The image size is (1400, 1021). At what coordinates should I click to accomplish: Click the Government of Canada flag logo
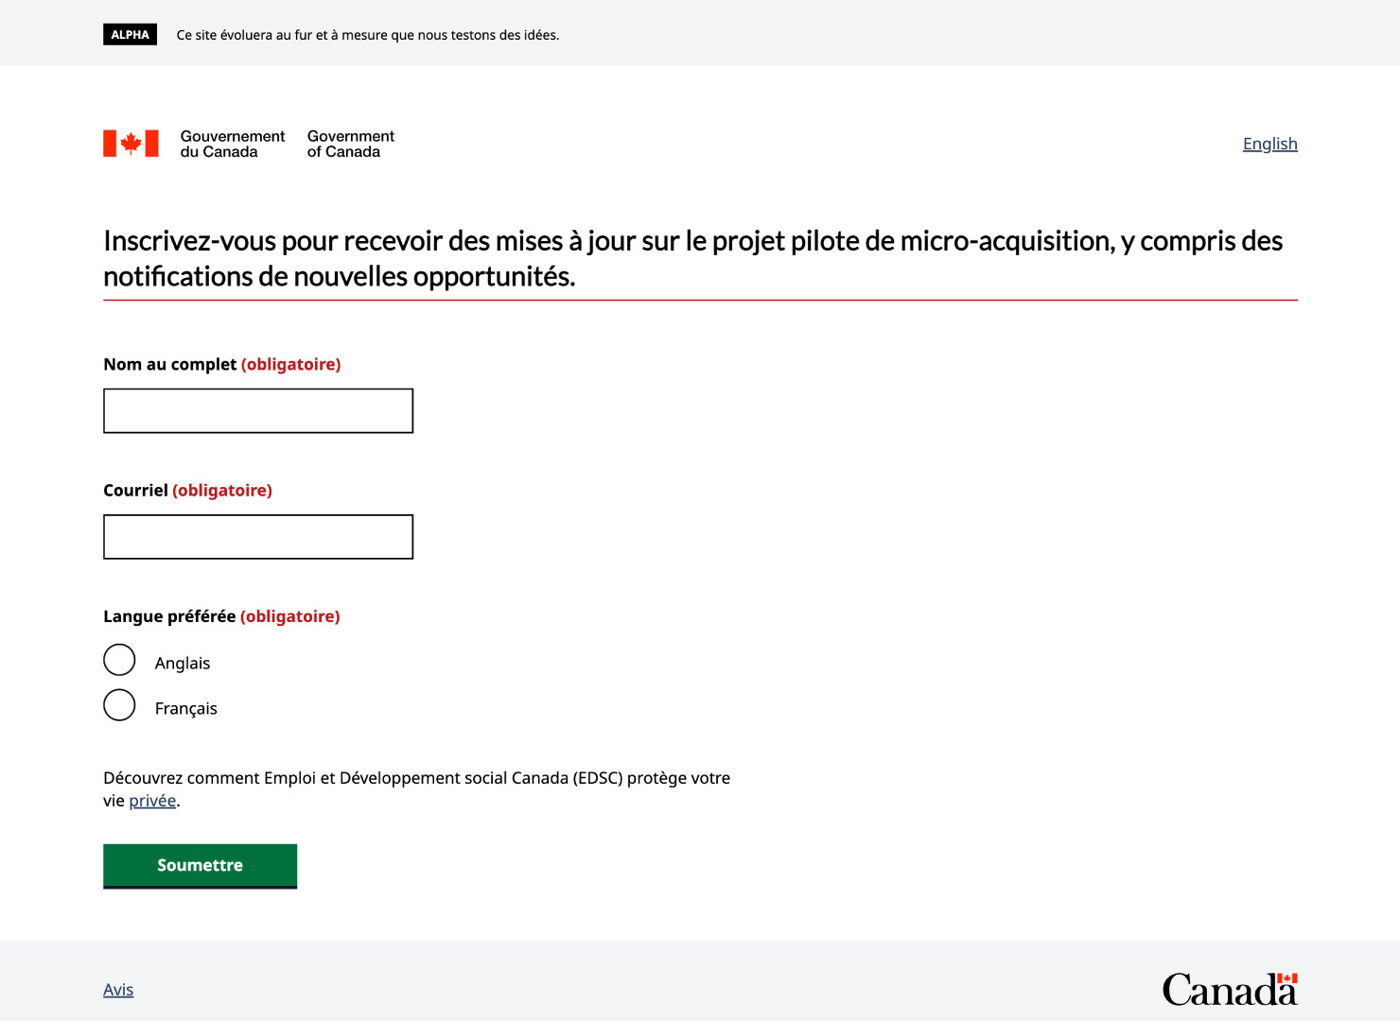(x=130, y=143)
